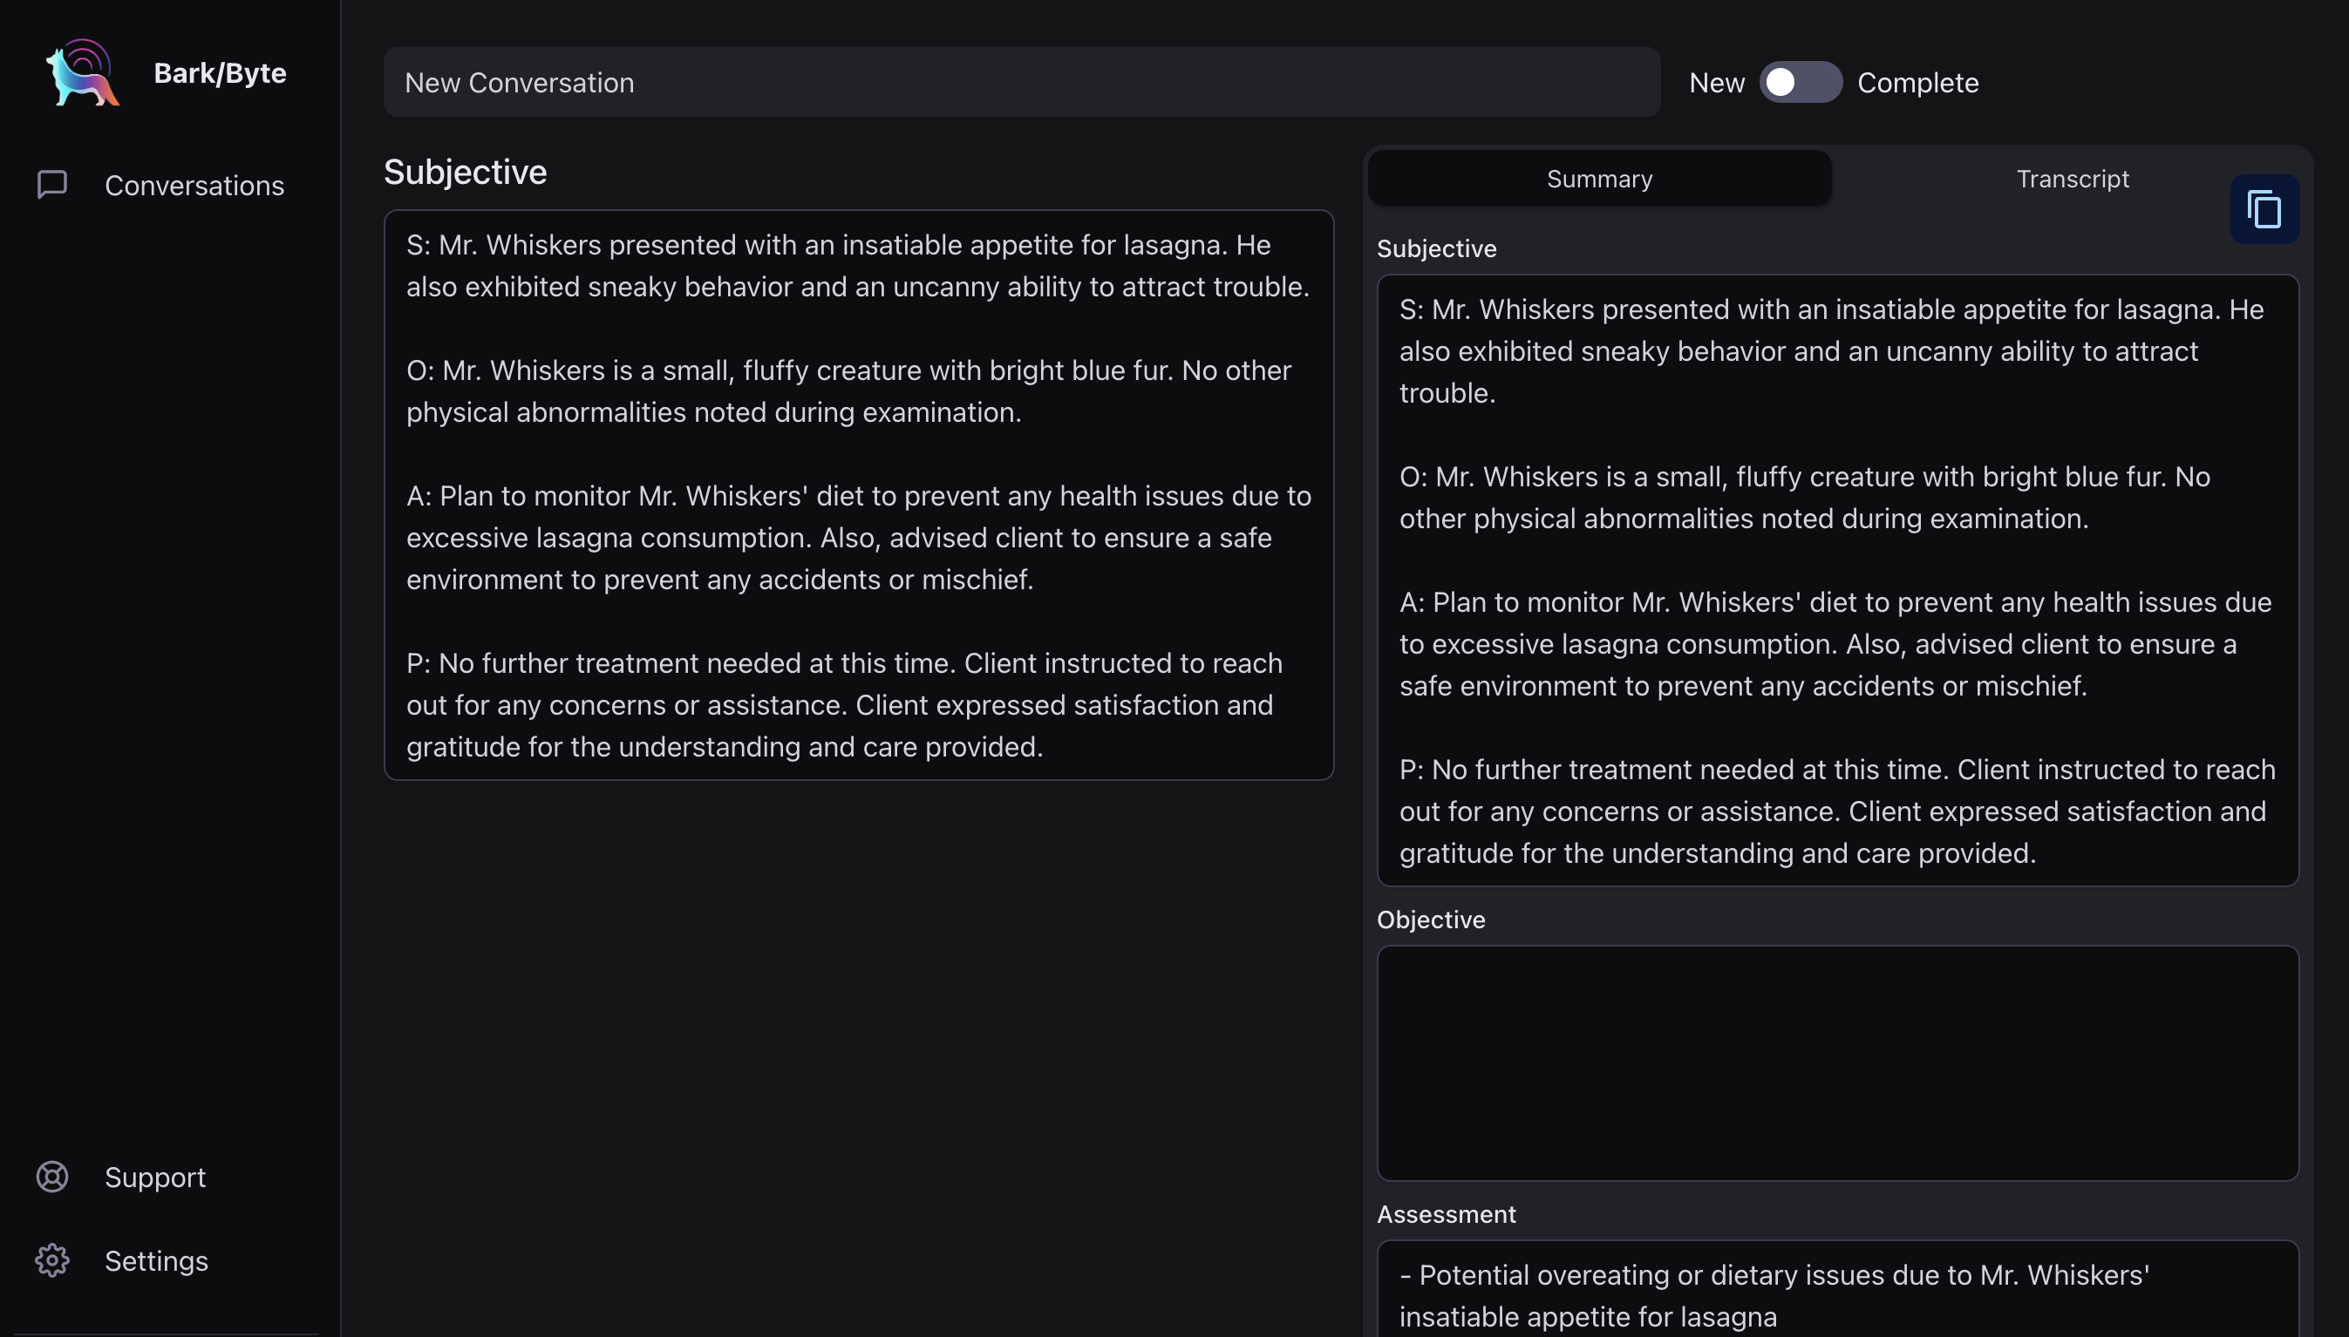Click the Bark/Byte dog logo icon
This screenshot has height=1337, width=2349.
[x=83, y=72]
